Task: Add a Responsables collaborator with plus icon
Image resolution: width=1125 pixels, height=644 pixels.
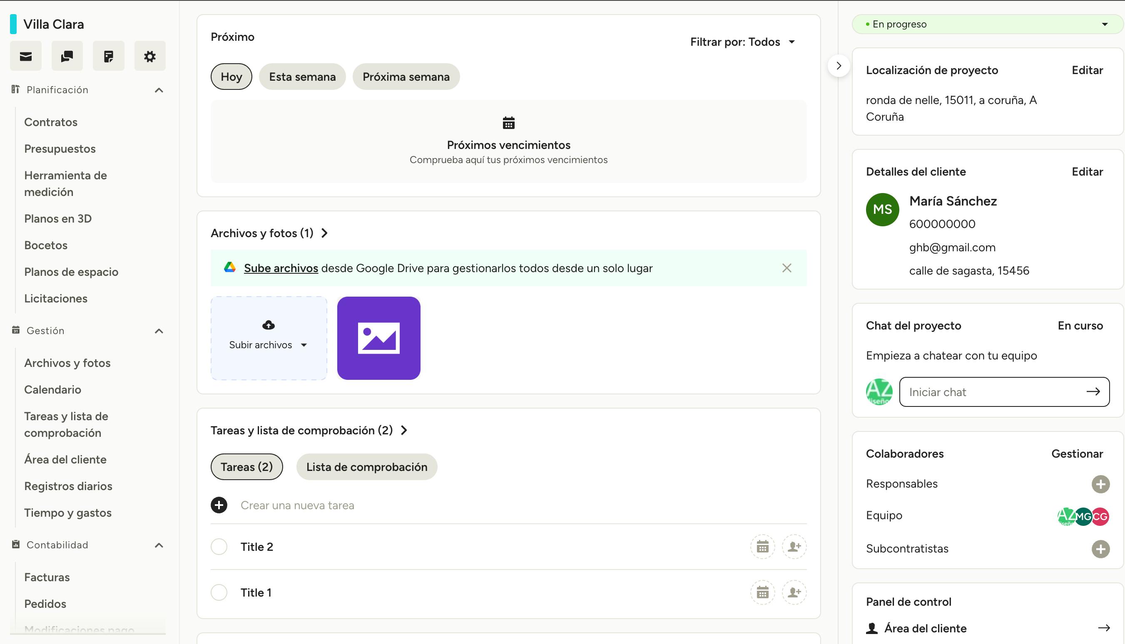Action: point(1100,484)
